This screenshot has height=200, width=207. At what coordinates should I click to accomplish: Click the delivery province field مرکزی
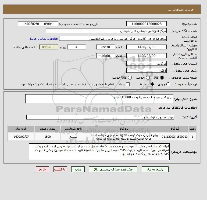147,64
